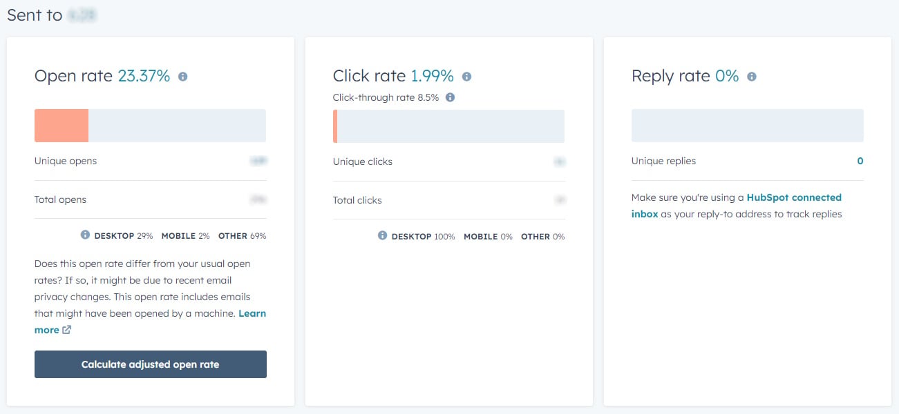Click info icon before DESKTOP 100%
The width and height of the screenshot is (899, 414).
pyautogui.click(x=382, y=236)
